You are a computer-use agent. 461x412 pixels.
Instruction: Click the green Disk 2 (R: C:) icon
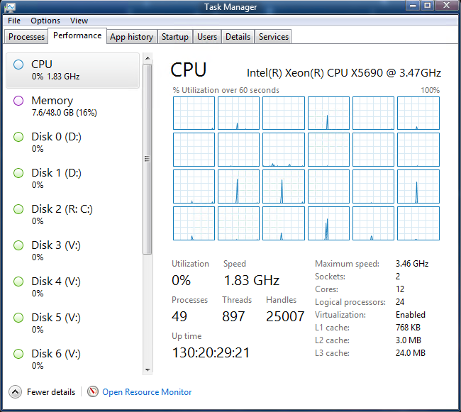(18, 209)
